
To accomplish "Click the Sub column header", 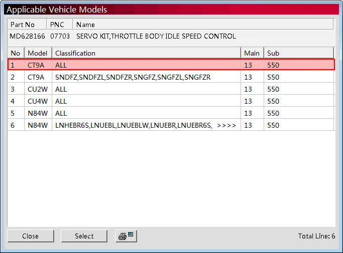I will pyautogui.click(x=299, y=53).
